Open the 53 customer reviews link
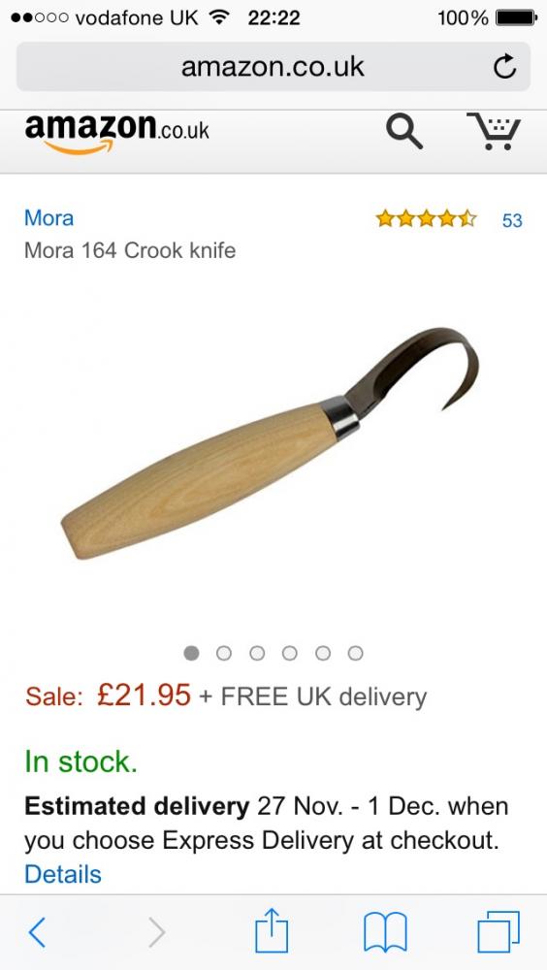The image size is (547, 970). (x=512, y=221)
